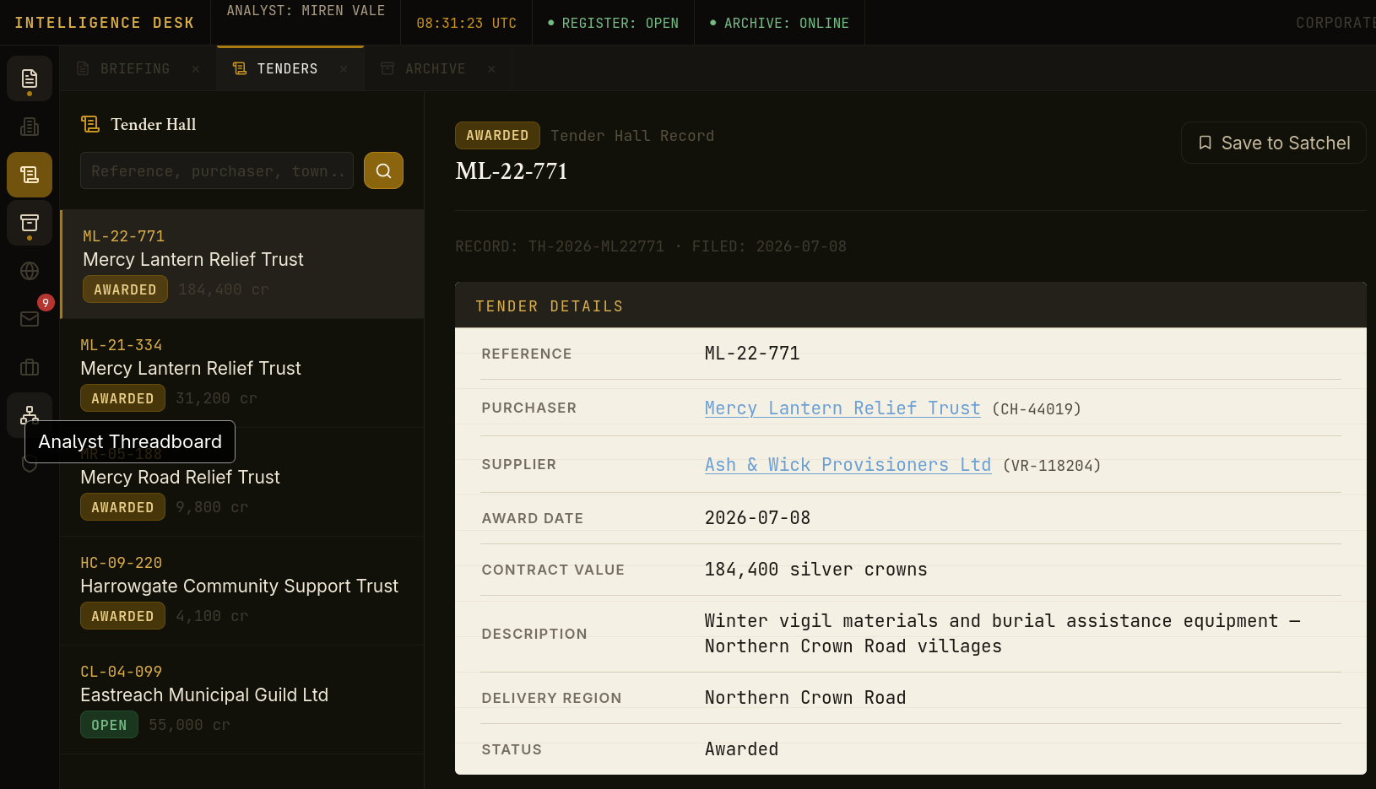Open the registry building sidebar icon

[30, 127]
